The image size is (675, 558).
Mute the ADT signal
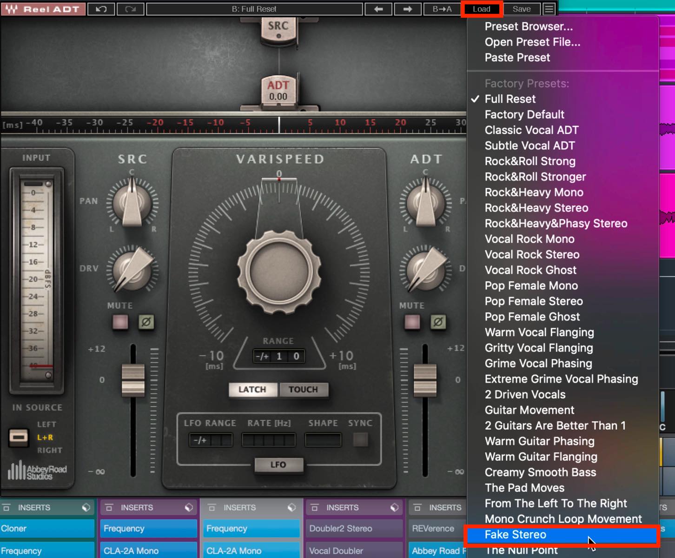click(x=412, y=322)
